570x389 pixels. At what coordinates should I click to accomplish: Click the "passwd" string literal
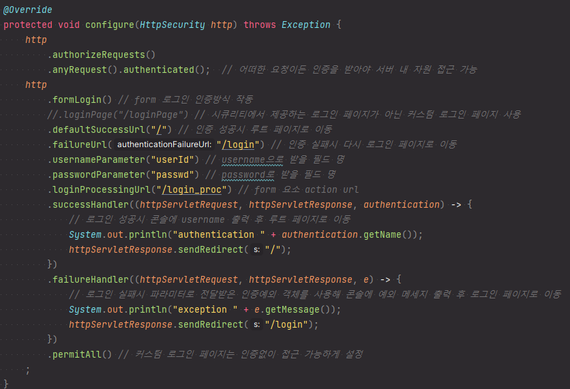click(172, 174)
